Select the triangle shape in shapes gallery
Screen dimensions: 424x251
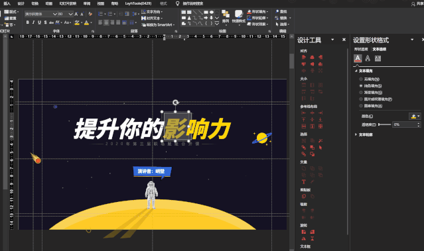pyautogui.click(x=189, y=18)
